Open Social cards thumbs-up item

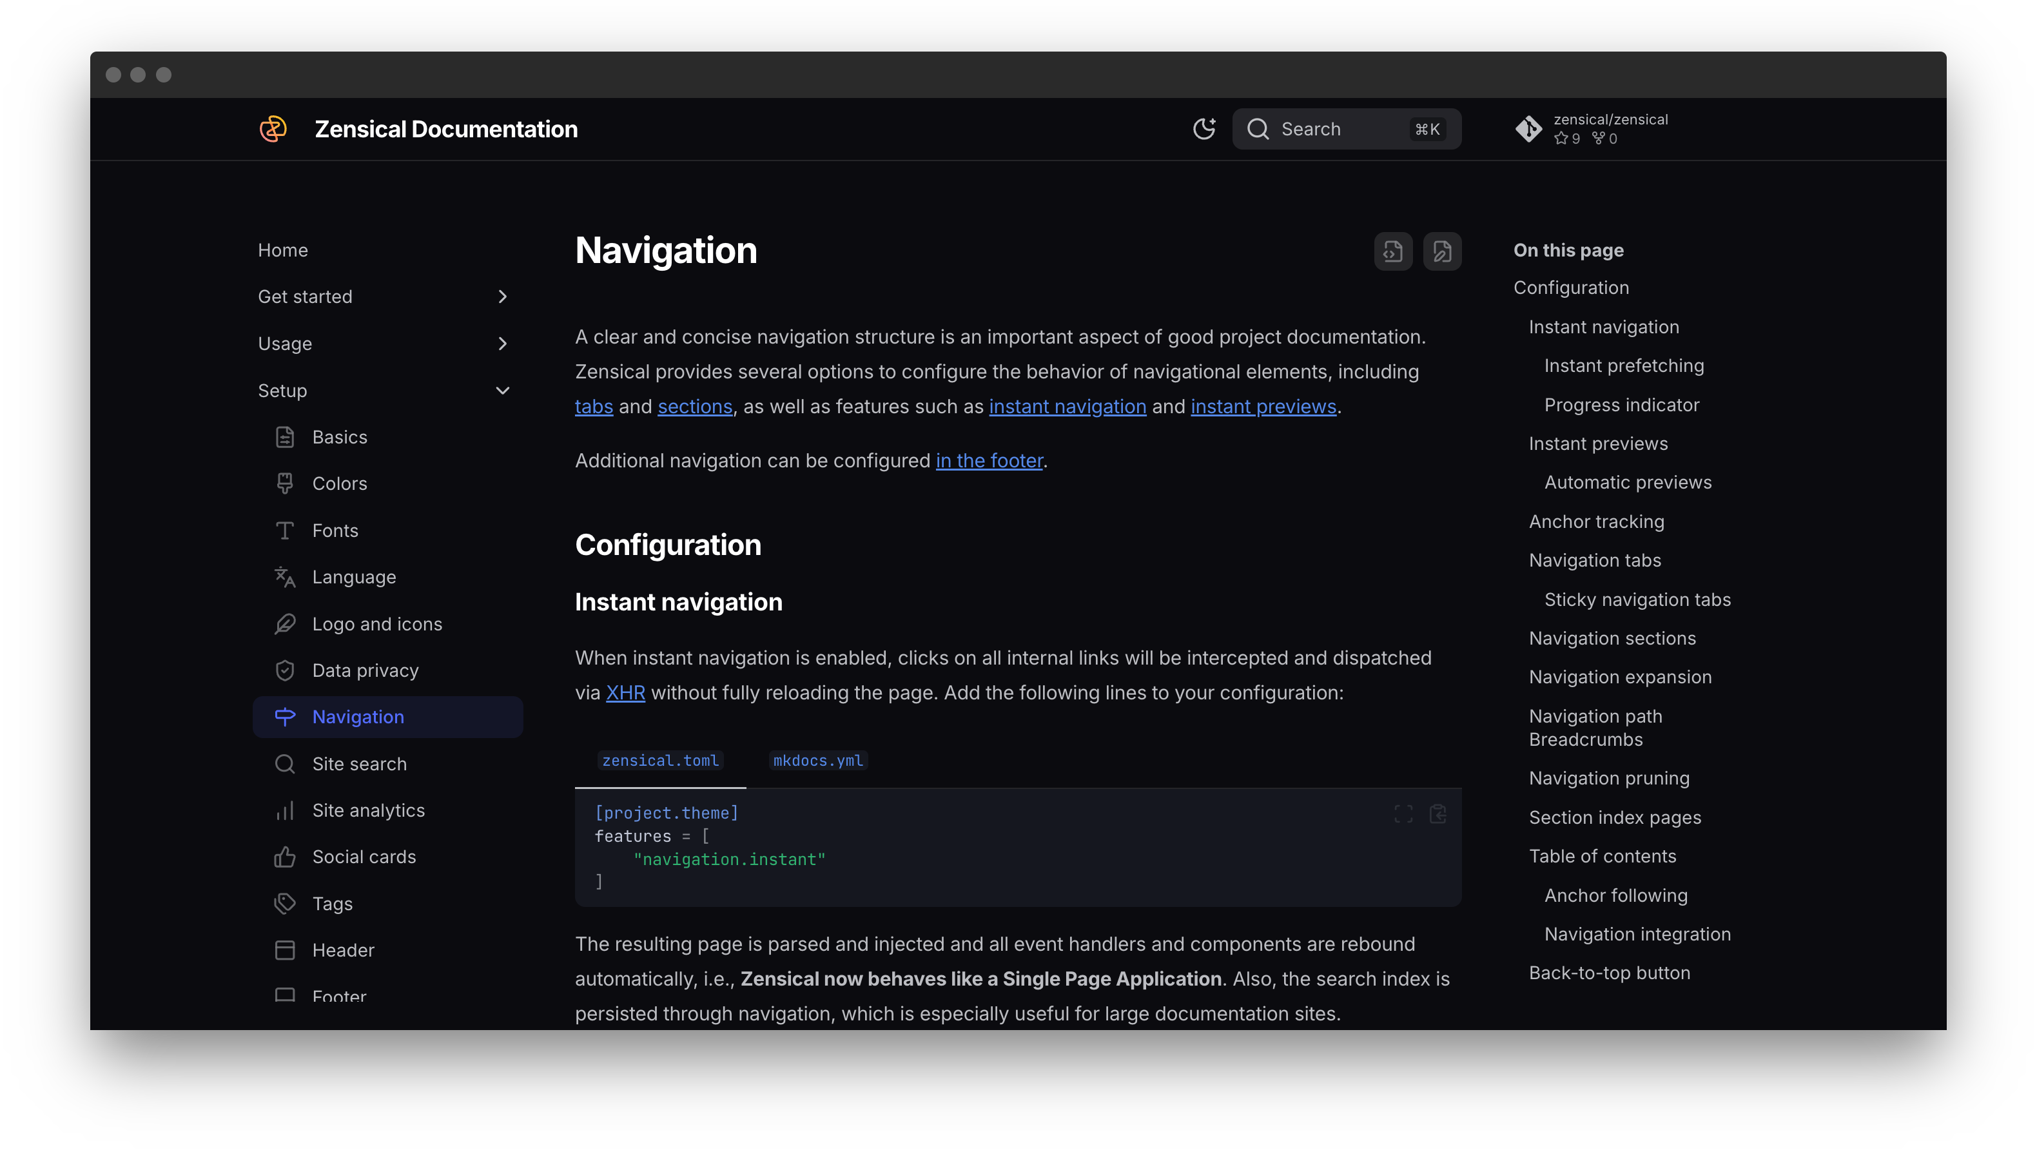[364, 857]
